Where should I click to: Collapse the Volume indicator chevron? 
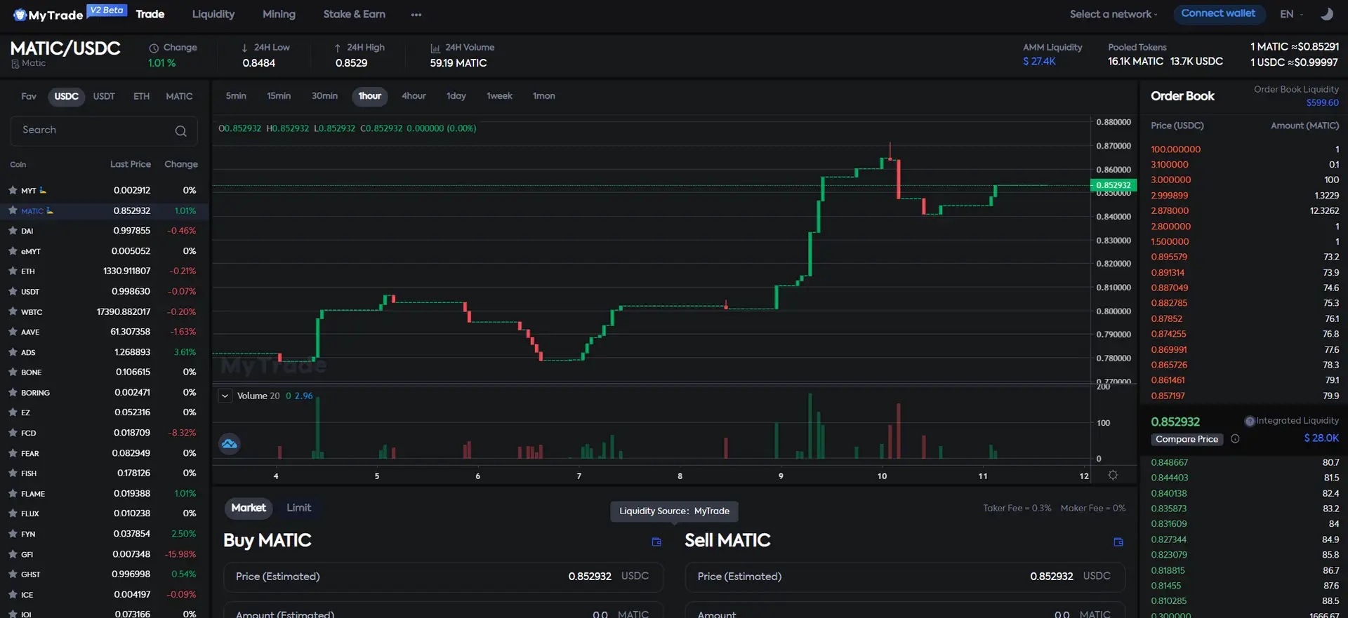point(225,396)
